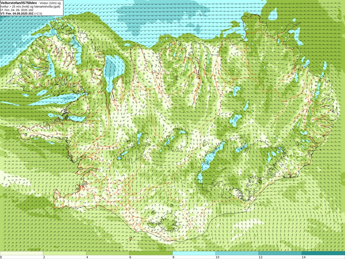Click the green 4–6 m/s legend swatch

click(108, 253)
